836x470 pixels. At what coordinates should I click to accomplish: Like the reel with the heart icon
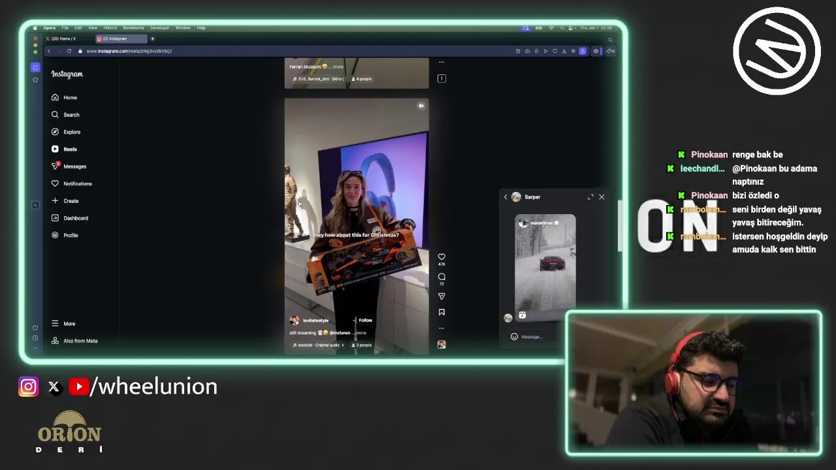point(442,257)
